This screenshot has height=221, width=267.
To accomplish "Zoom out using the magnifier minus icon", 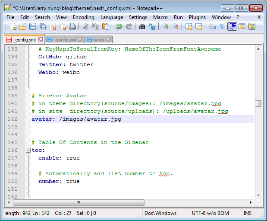I will coord(176,27).
